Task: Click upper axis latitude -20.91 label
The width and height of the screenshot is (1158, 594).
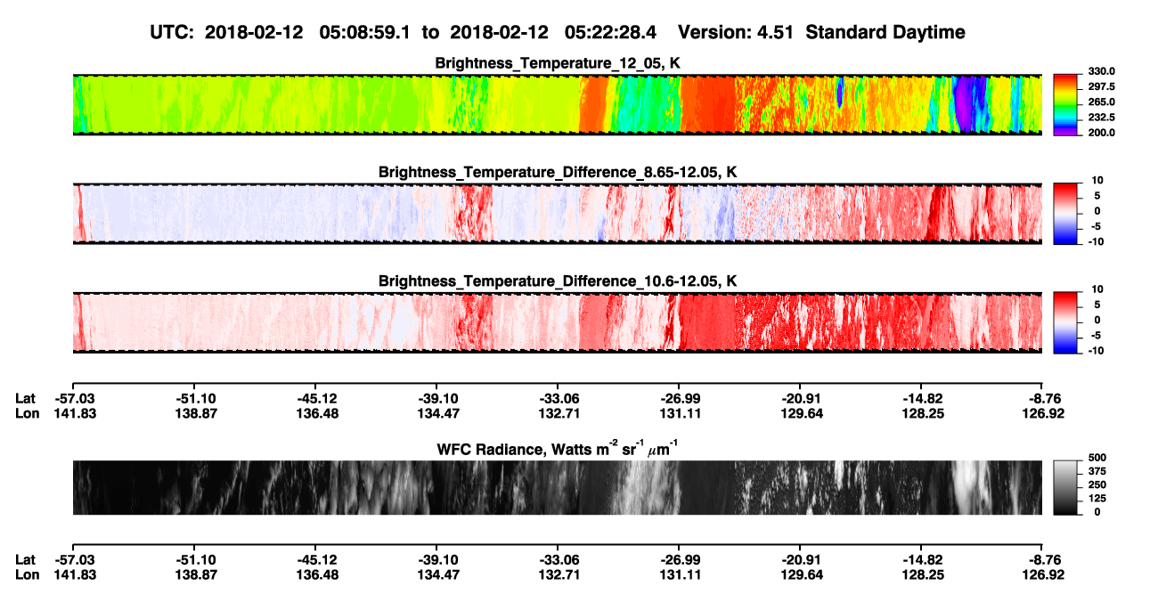Action: tap(800, 399)
